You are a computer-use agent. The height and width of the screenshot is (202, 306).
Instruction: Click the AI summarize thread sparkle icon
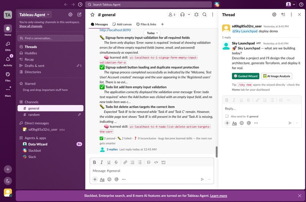pos(283,15)
